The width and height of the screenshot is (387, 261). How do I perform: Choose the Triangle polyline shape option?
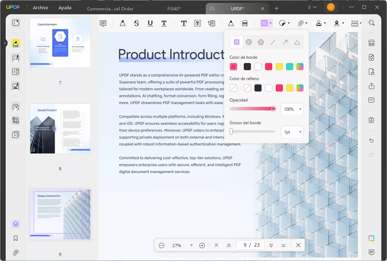coord(297,42)
